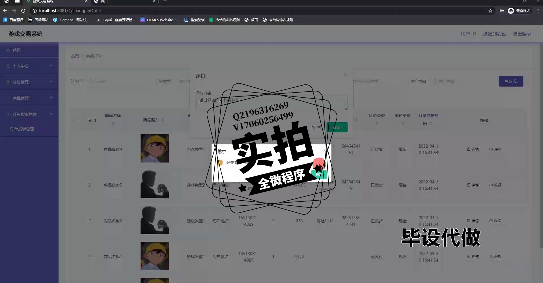Expand the 公告管理 sidebar menu
This screenshot has width=543, height=283.
tap(29, 82)
